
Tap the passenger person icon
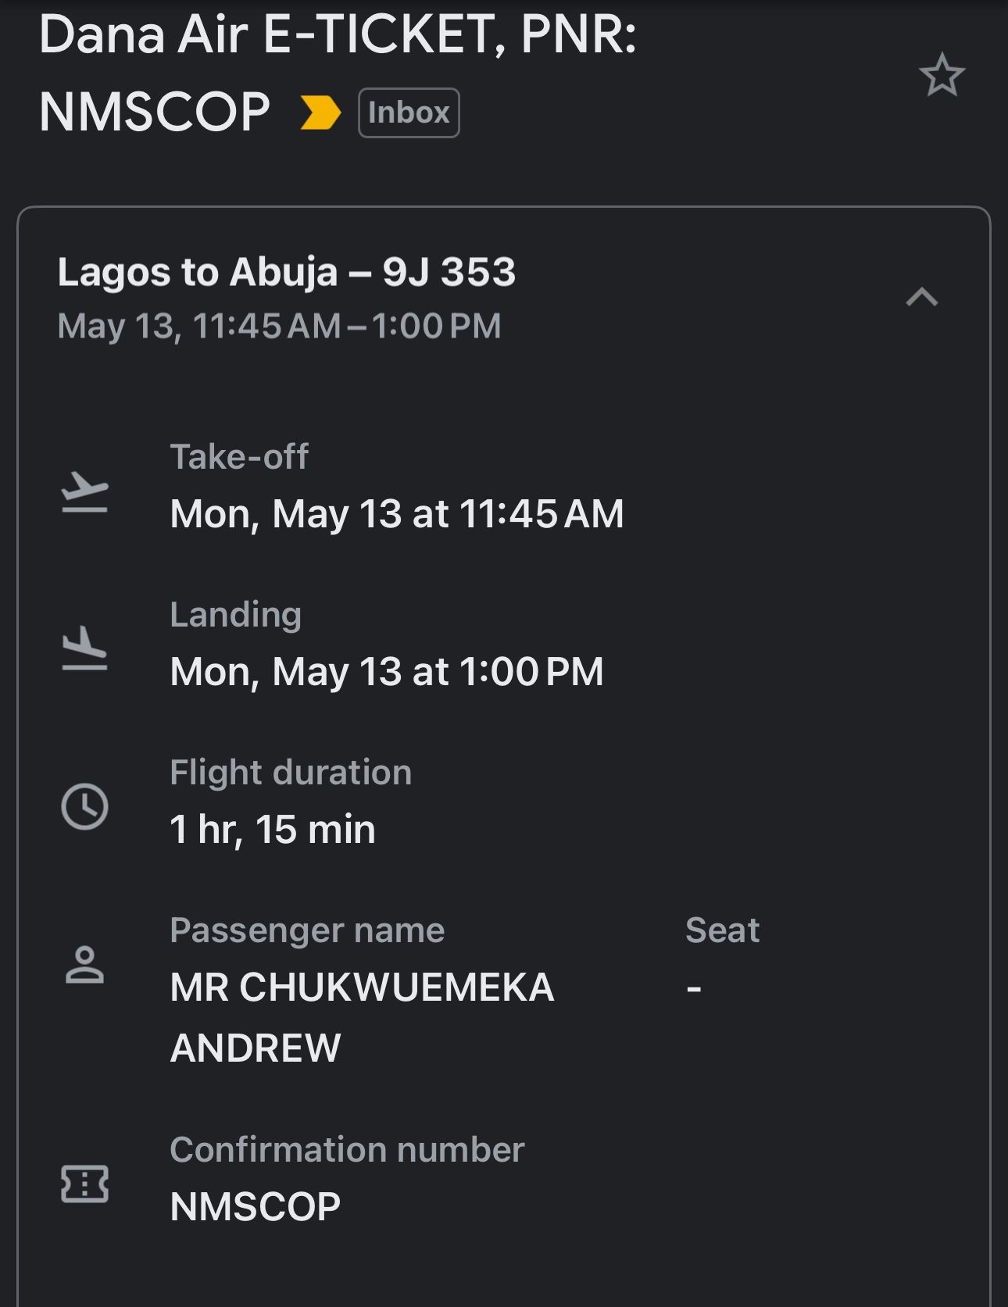pyautogui.click(x=84, y=965)
